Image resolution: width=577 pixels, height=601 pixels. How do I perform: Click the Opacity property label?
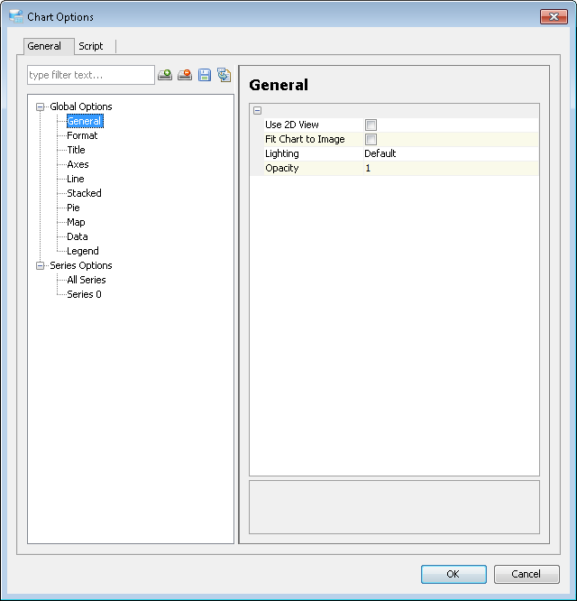pyautogui.click(x=282, y=168)
